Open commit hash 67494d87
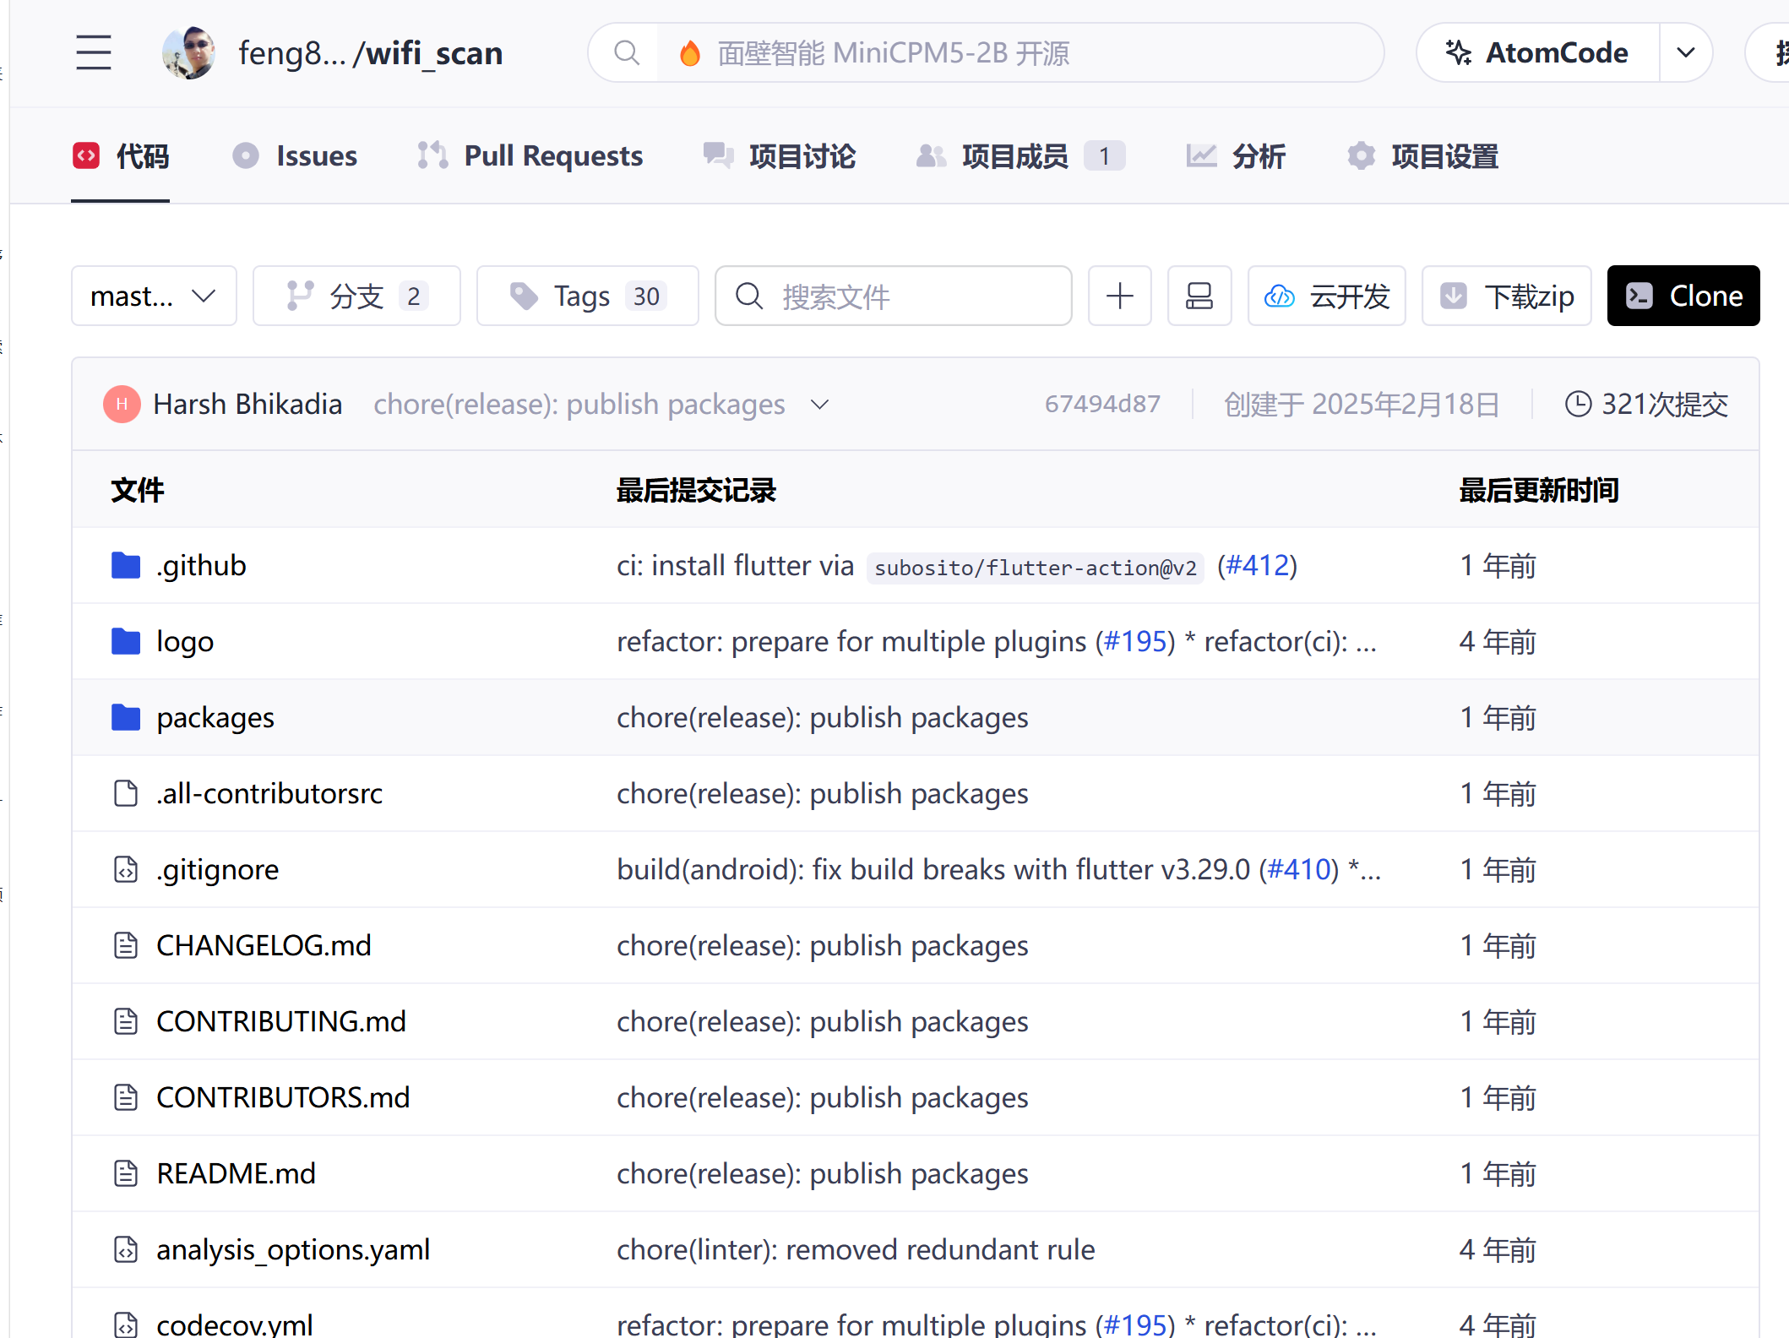The width and height of the screenshot is (1789, 1338). 1102,404
